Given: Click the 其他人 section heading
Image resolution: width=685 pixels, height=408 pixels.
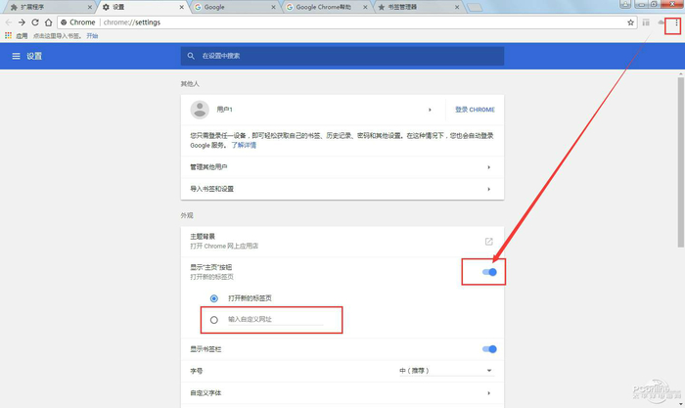Looking at the screenshot, I should point(190,83).
